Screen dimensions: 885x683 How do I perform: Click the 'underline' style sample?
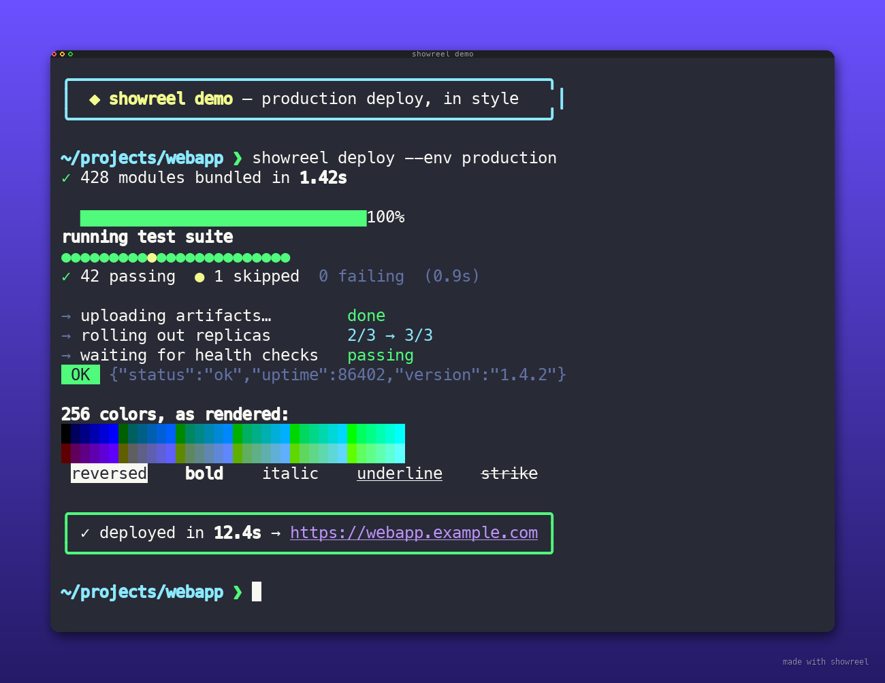[400, 473]
